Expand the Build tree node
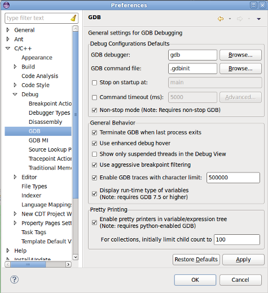 tap(15, 67)
